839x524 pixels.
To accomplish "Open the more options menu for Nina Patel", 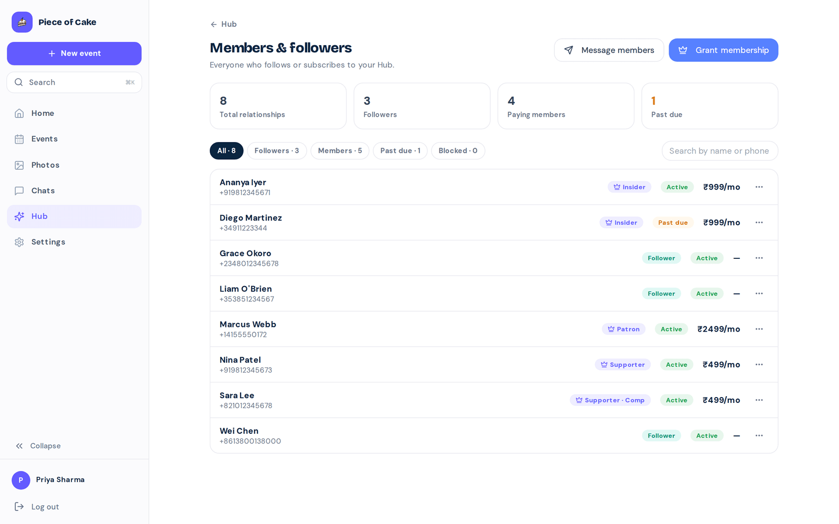I will click(x=759, y=365).
